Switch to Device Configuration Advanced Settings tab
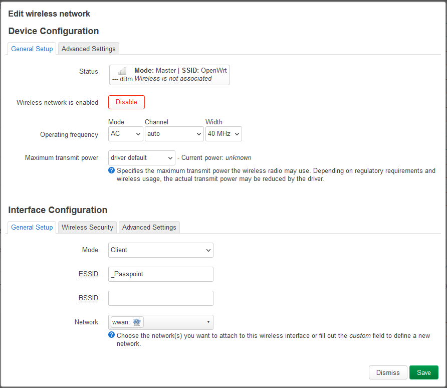Screen dimensions: 447x388 (x=88, y=49)
